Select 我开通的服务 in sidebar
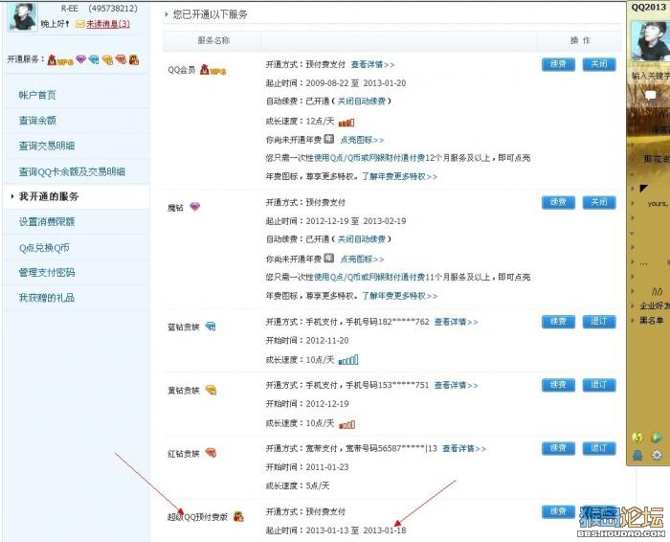 [x=48, y=196]
